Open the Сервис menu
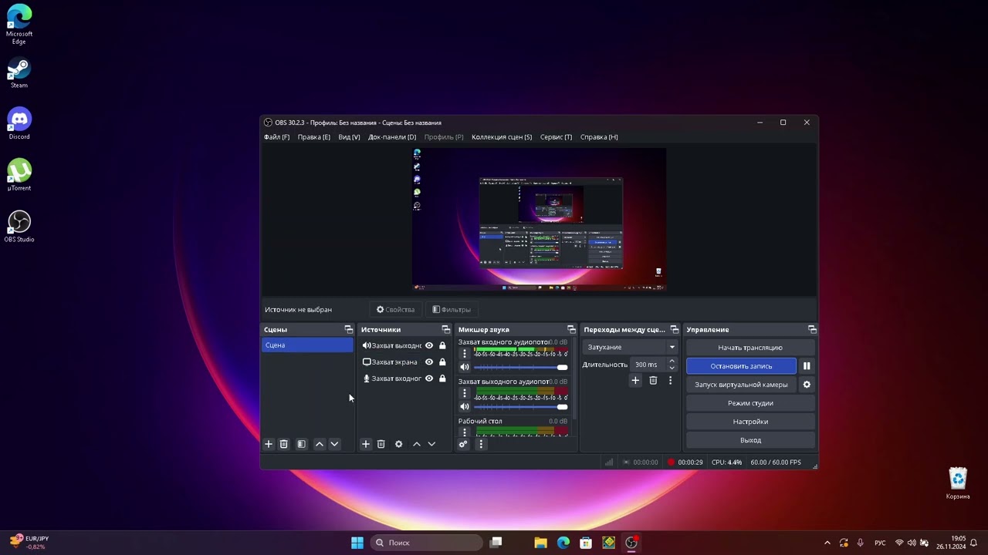The width and height of the screenshot is (988, 555). click(556, 137)
